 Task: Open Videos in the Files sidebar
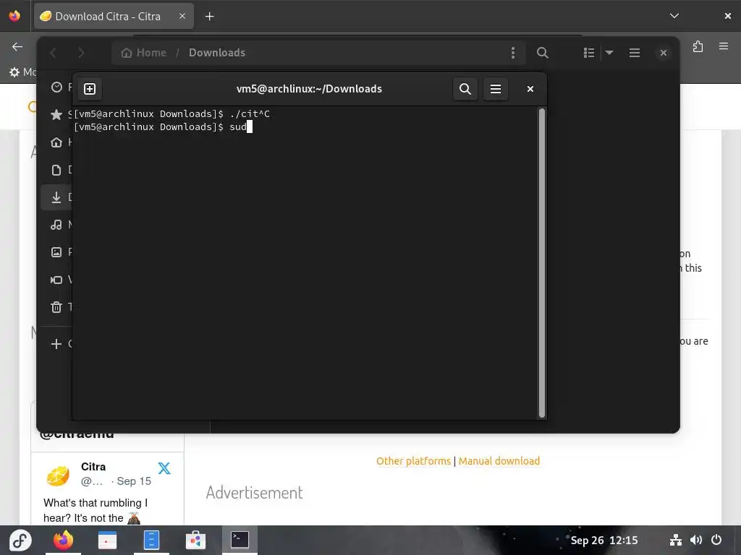point(56,280)
